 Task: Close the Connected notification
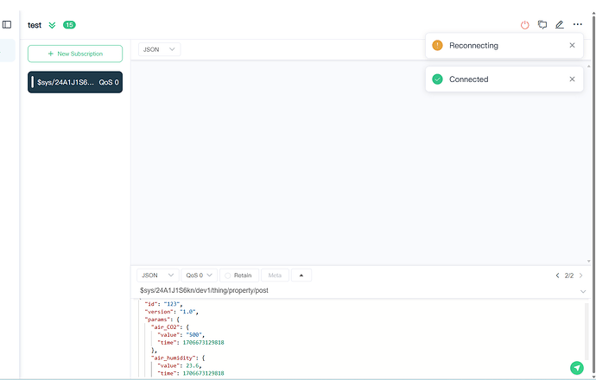click(x=572, y=79)
